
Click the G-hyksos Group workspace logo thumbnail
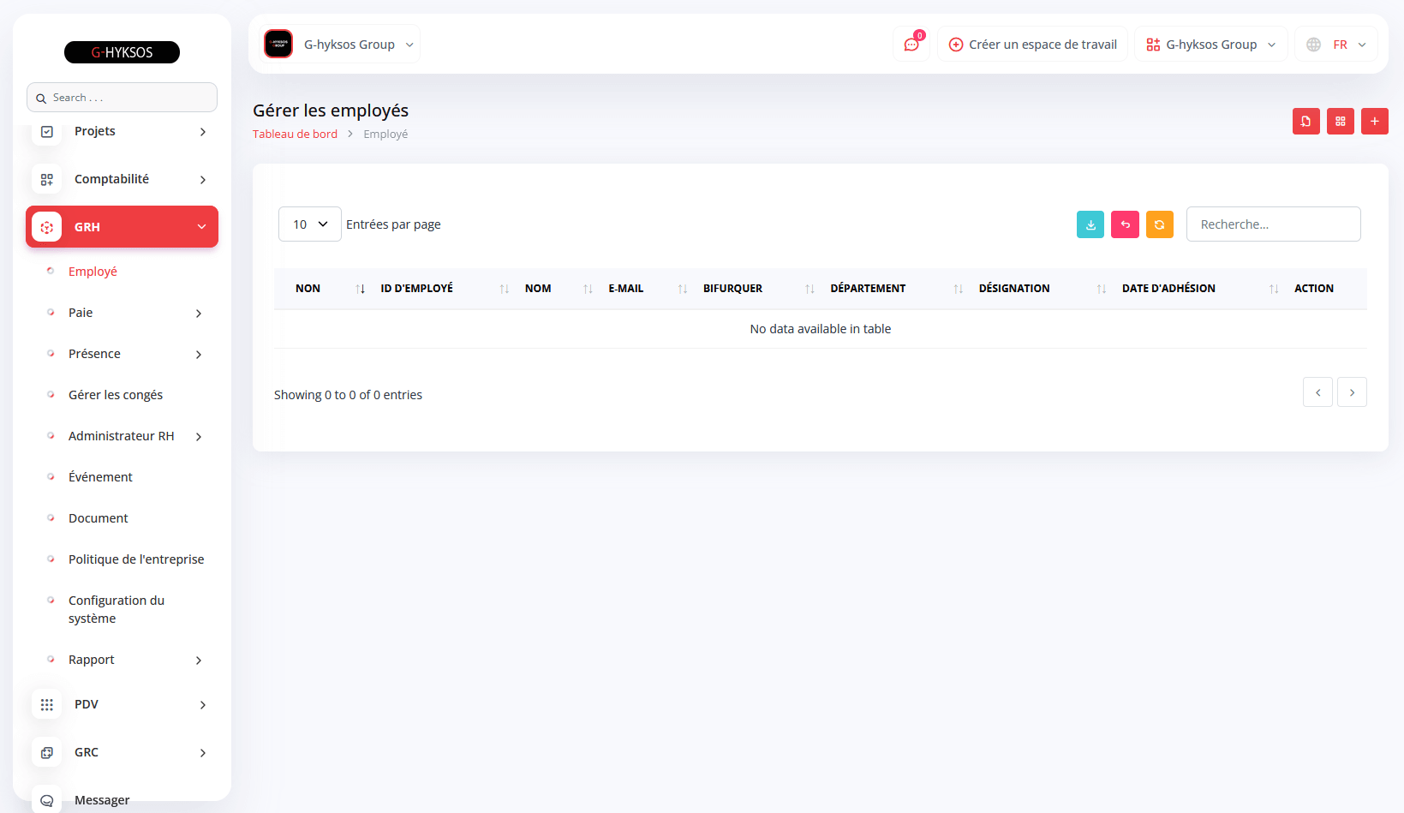[278, 44]
